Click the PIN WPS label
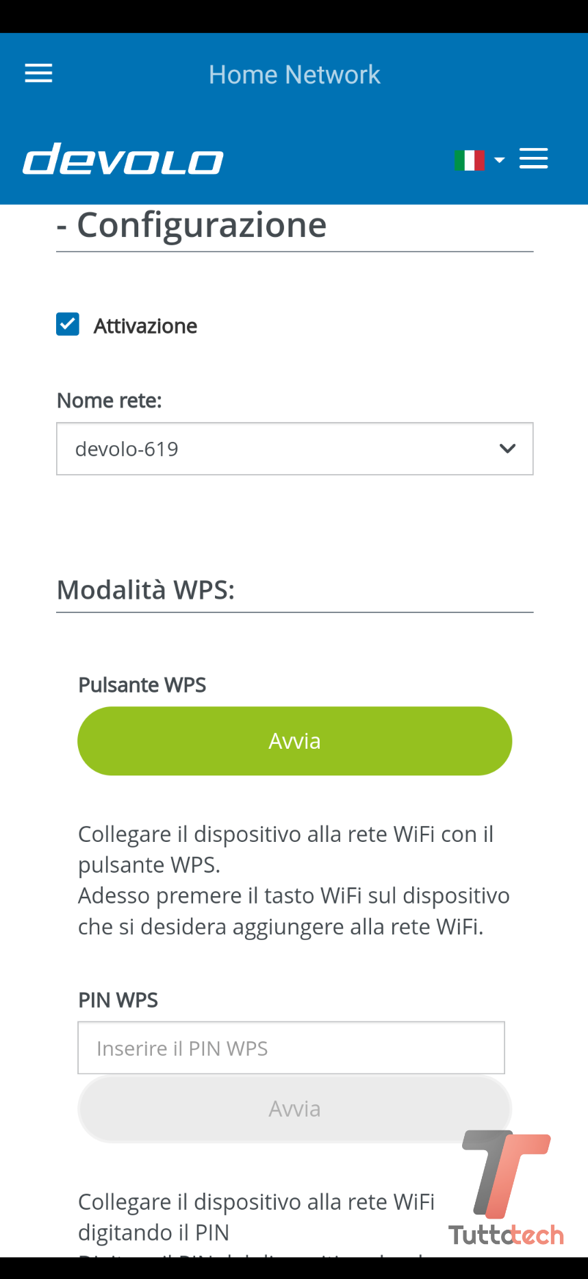The image size is (588, 1279). (118, 1000)
